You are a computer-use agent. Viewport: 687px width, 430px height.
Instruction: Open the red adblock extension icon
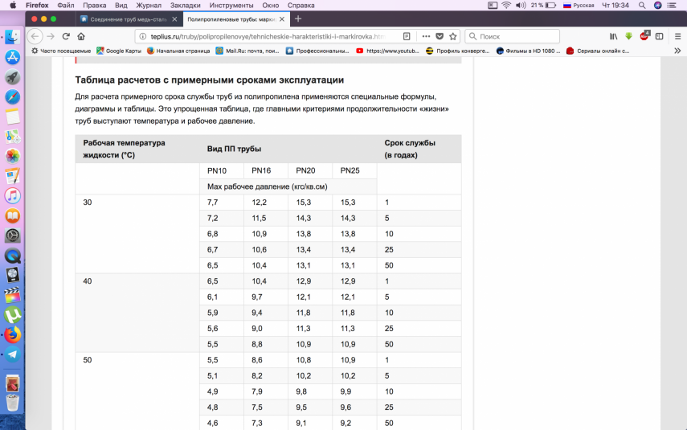pyautogui.click(x=644, y=36)
